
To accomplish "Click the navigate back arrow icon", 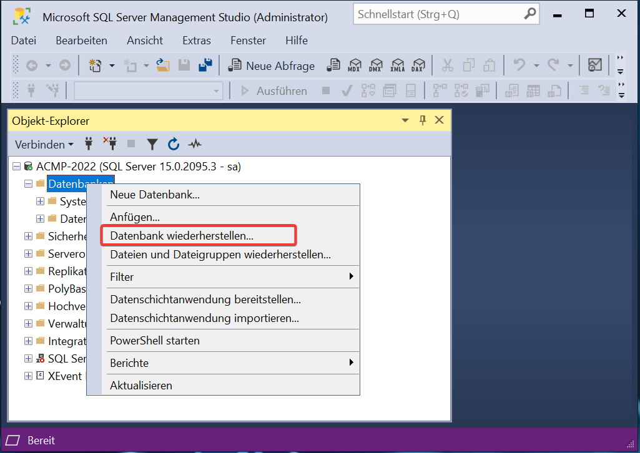I will coord(32,66).
